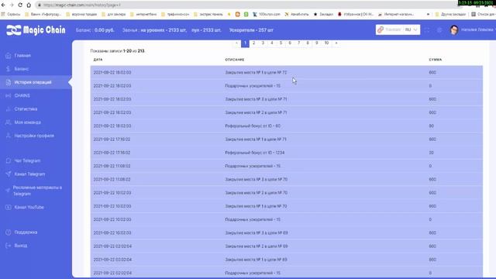Image resolution: width=496 pixels, height=279 pixels.
Task: Click the Magic Chain logo
Action: click(36, 30)
